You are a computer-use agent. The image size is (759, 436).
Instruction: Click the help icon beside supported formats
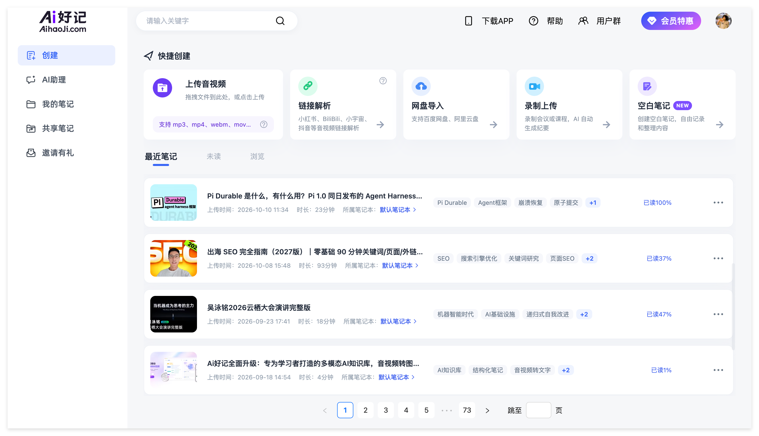click(263, 124)
